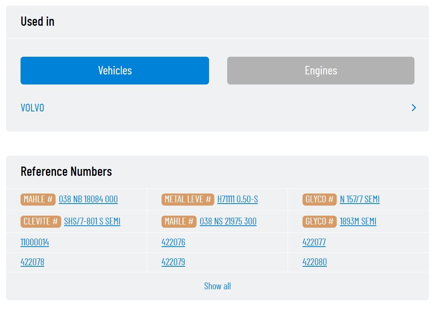Click the METAL LEVE # brand badge
The width and height of the screenshot is (433, 309).
(187, 199)
